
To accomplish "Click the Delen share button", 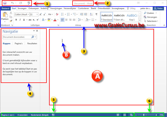I will pos(158,8).
